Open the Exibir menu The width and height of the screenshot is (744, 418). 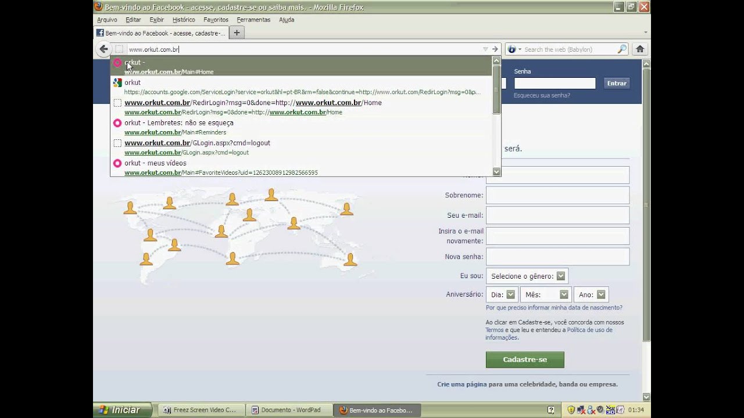[x=156, y=20]
